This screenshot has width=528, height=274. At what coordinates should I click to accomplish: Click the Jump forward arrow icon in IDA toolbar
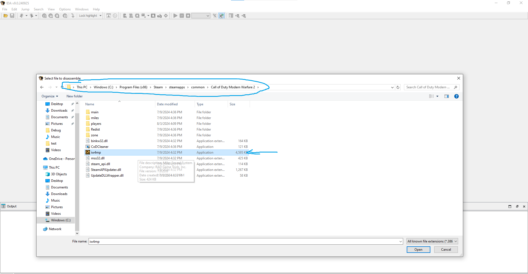pyautogui.click(x=31, y=16)
